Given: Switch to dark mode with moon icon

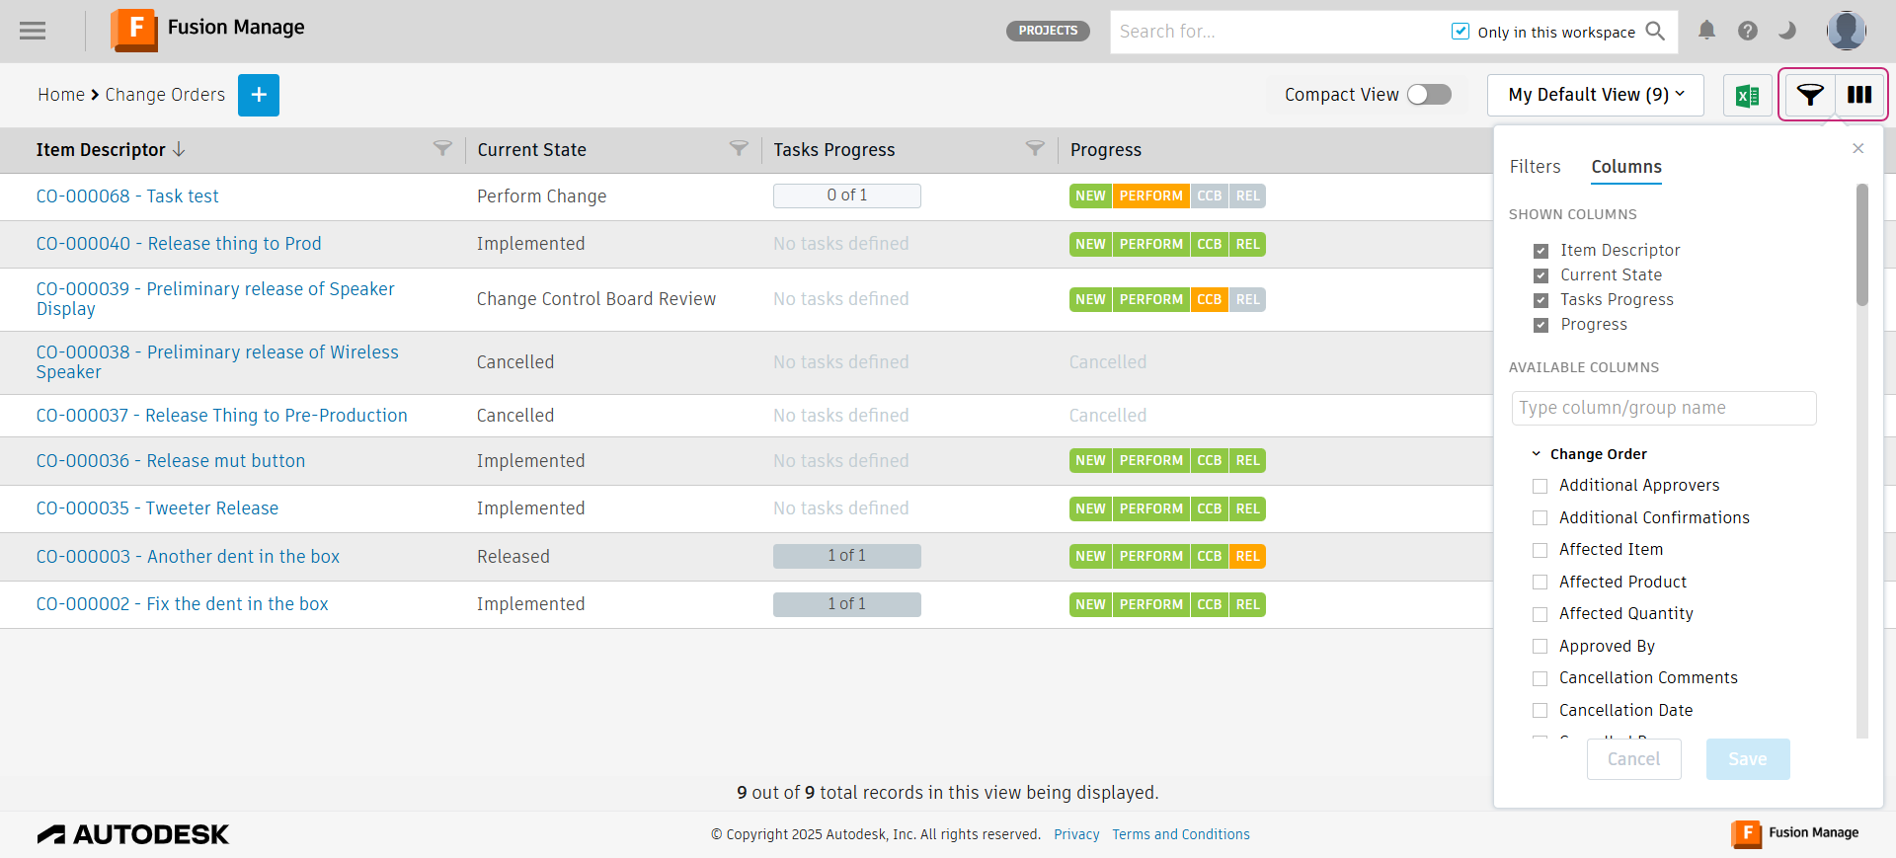Looking at the screenshot, I should (1787, 31).
